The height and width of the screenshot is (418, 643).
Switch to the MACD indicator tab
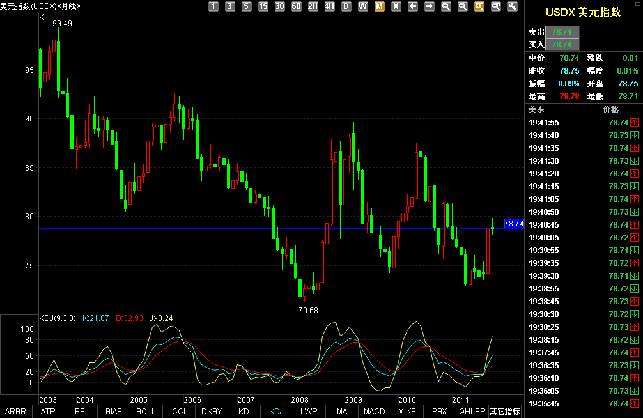click(x=374, y=412)
